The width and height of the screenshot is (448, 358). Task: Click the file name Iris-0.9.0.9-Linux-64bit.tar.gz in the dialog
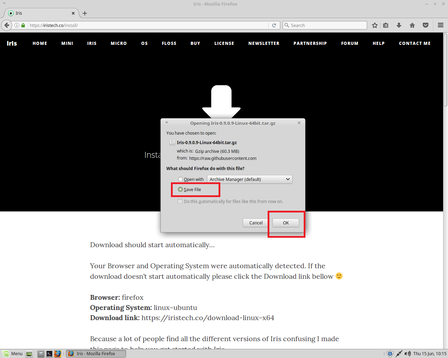pyautogui.click(x=207, y=142)
